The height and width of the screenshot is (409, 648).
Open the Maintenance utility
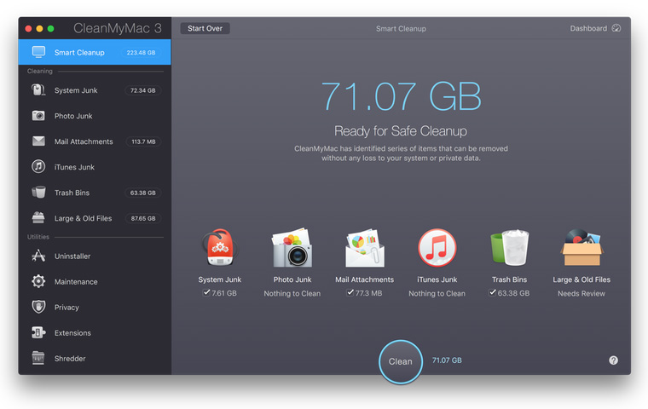coord(95,282)
